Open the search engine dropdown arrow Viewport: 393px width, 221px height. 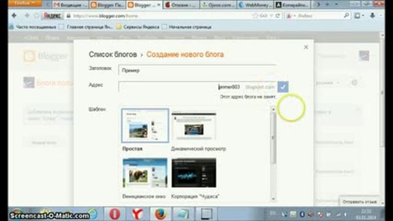tap(295, 16)
